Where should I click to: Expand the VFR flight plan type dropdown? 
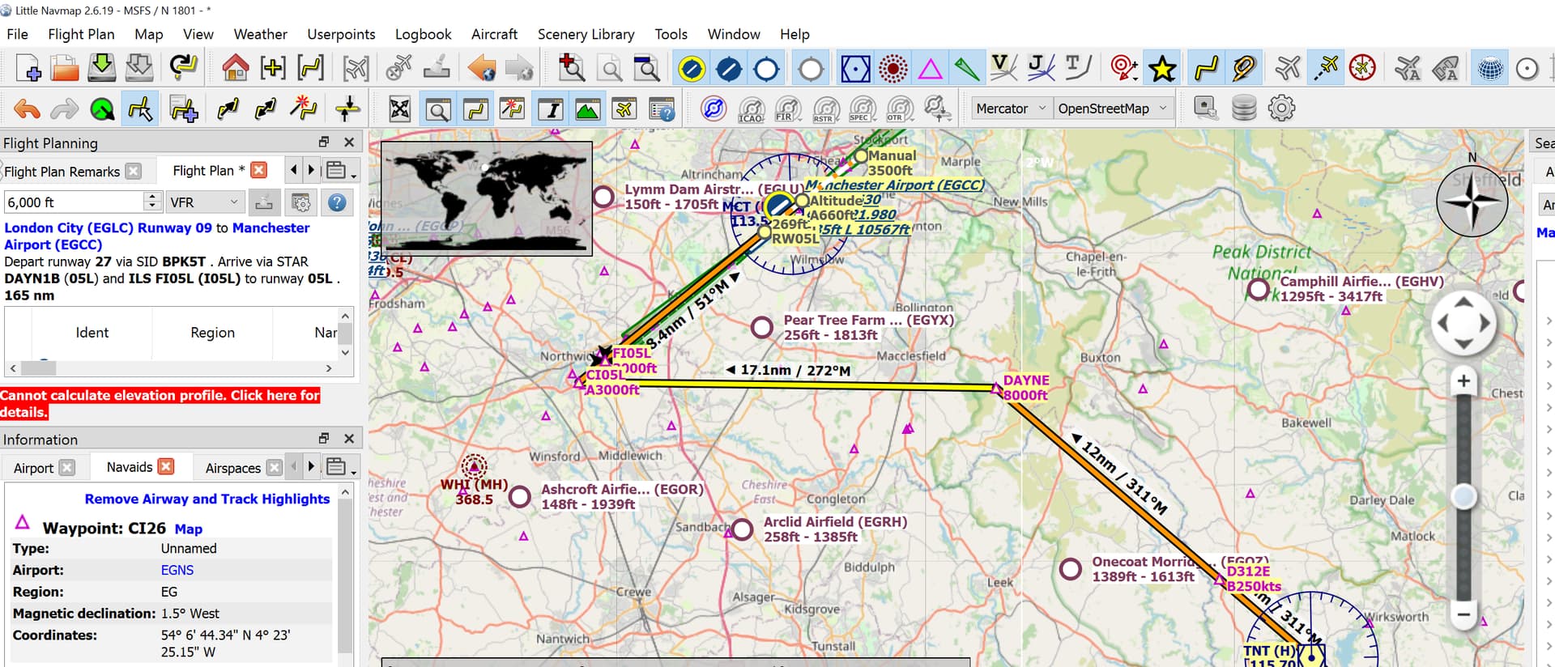(204, 202)
